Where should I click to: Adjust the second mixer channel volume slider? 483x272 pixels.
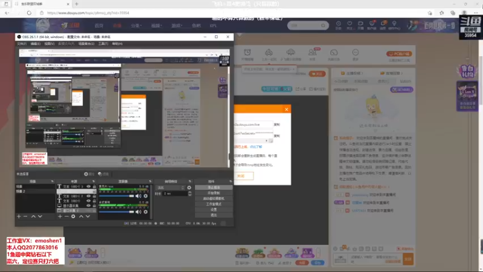click(x=117, y=212)
